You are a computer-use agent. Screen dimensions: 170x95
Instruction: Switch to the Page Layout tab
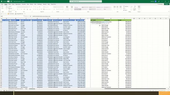pyautogui.click(x=18, y=4)
